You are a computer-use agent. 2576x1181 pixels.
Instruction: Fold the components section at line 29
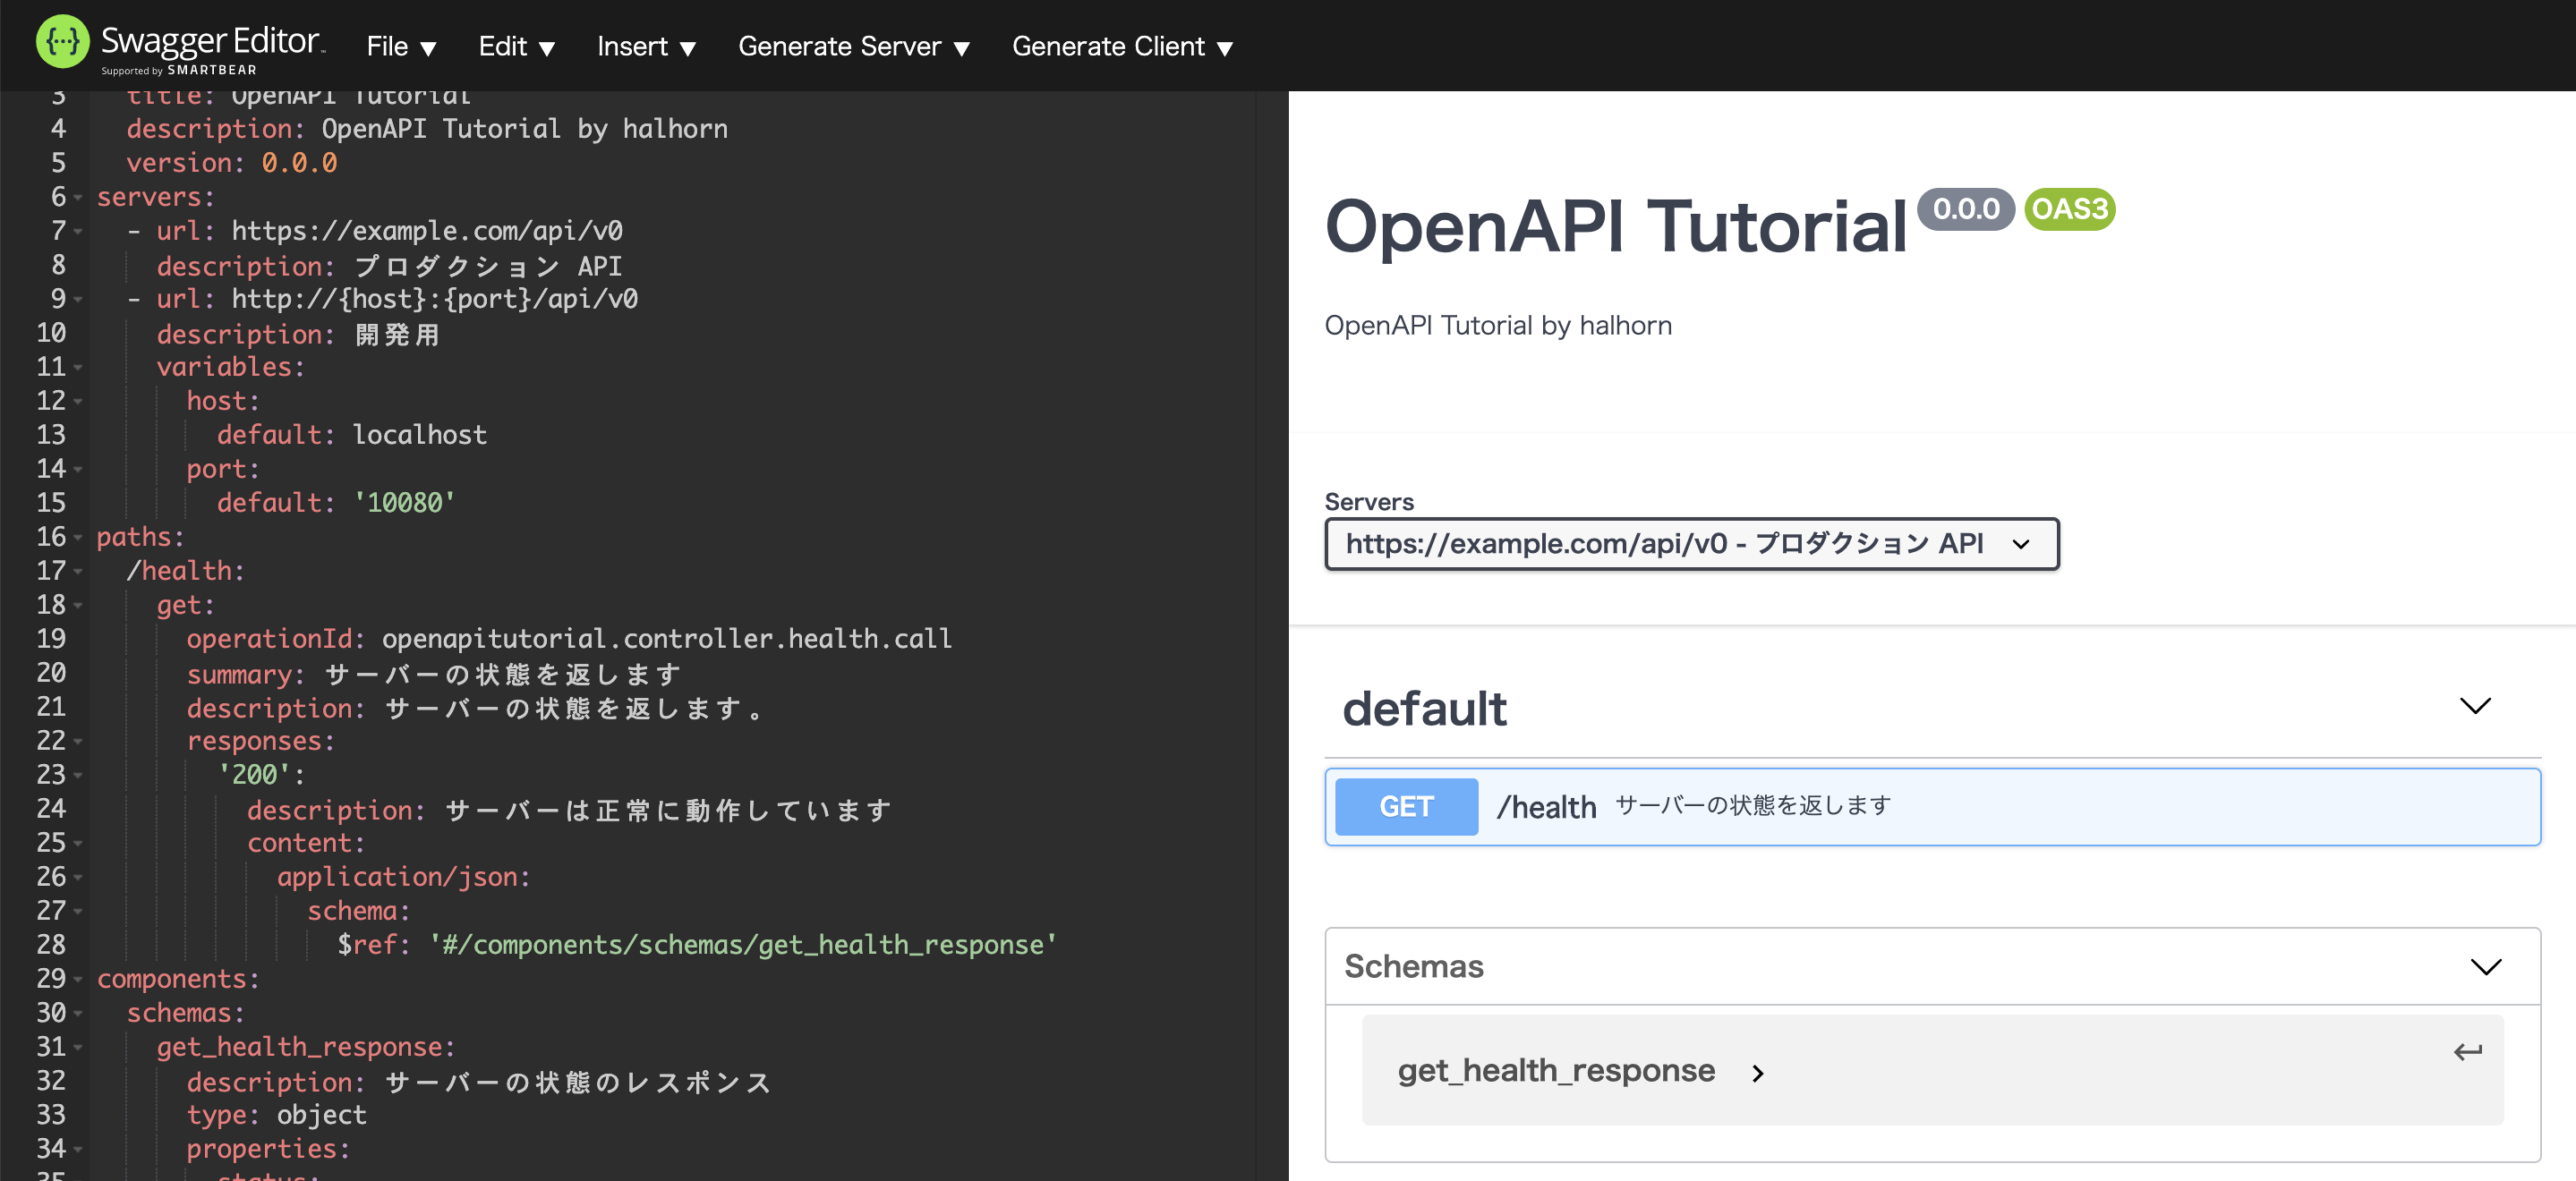click(x=76, y=980)
